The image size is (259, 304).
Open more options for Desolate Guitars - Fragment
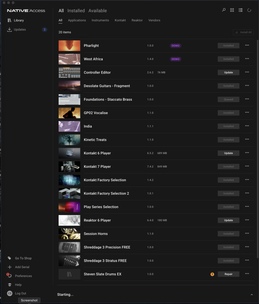pos(247,85)
